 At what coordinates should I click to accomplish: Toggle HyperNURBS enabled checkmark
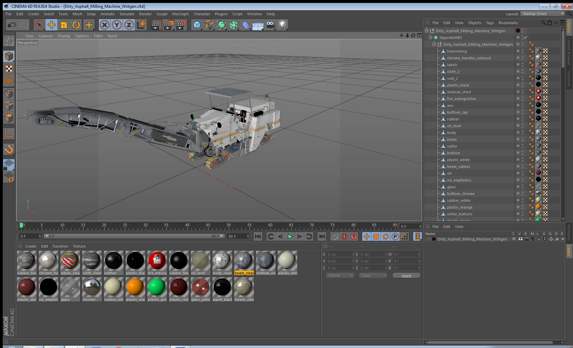click(526, 37)
